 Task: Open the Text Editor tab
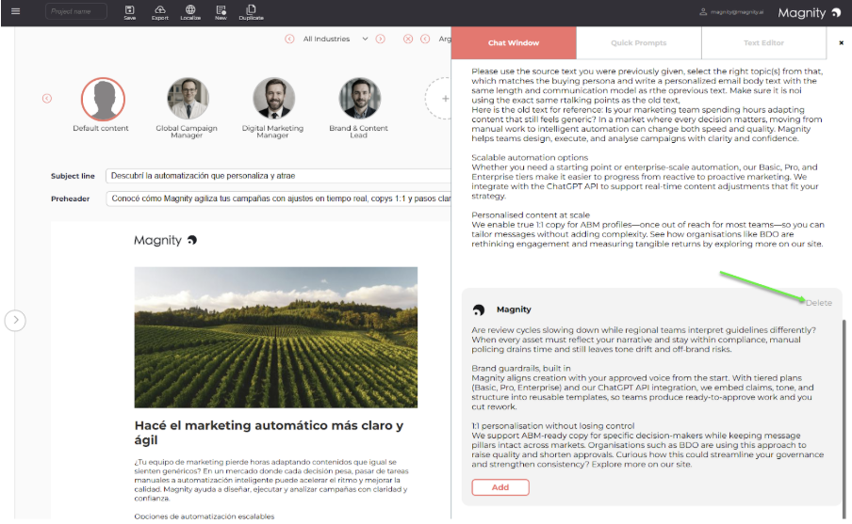(x=763, y=43)
